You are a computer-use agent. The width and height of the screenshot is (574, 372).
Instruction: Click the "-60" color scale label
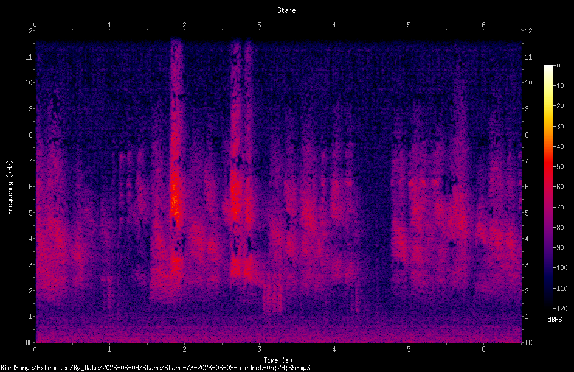point(558,187)
